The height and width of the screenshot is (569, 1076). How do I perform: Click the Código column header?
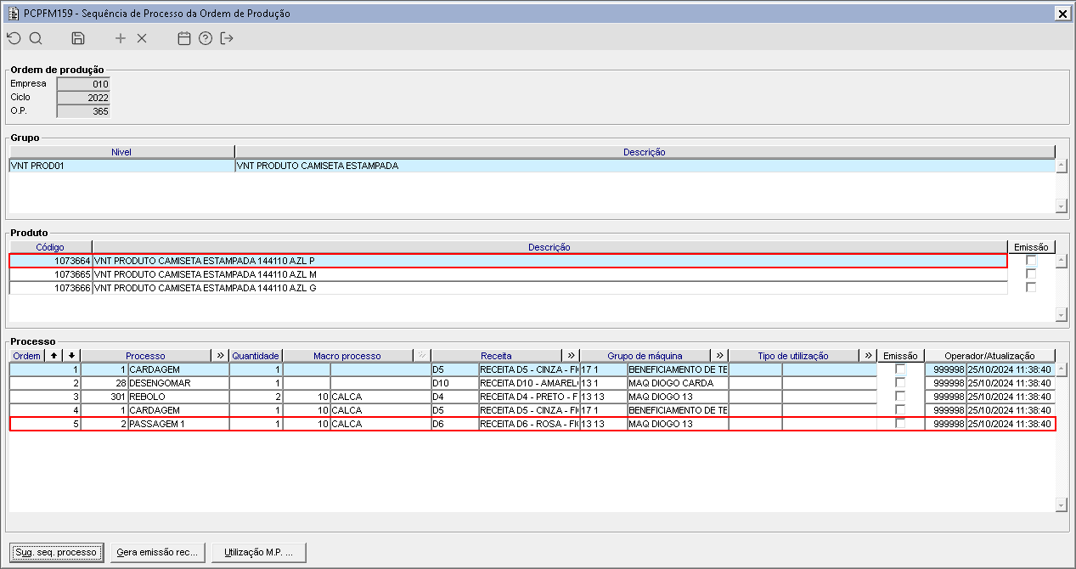tap(50, 247)
